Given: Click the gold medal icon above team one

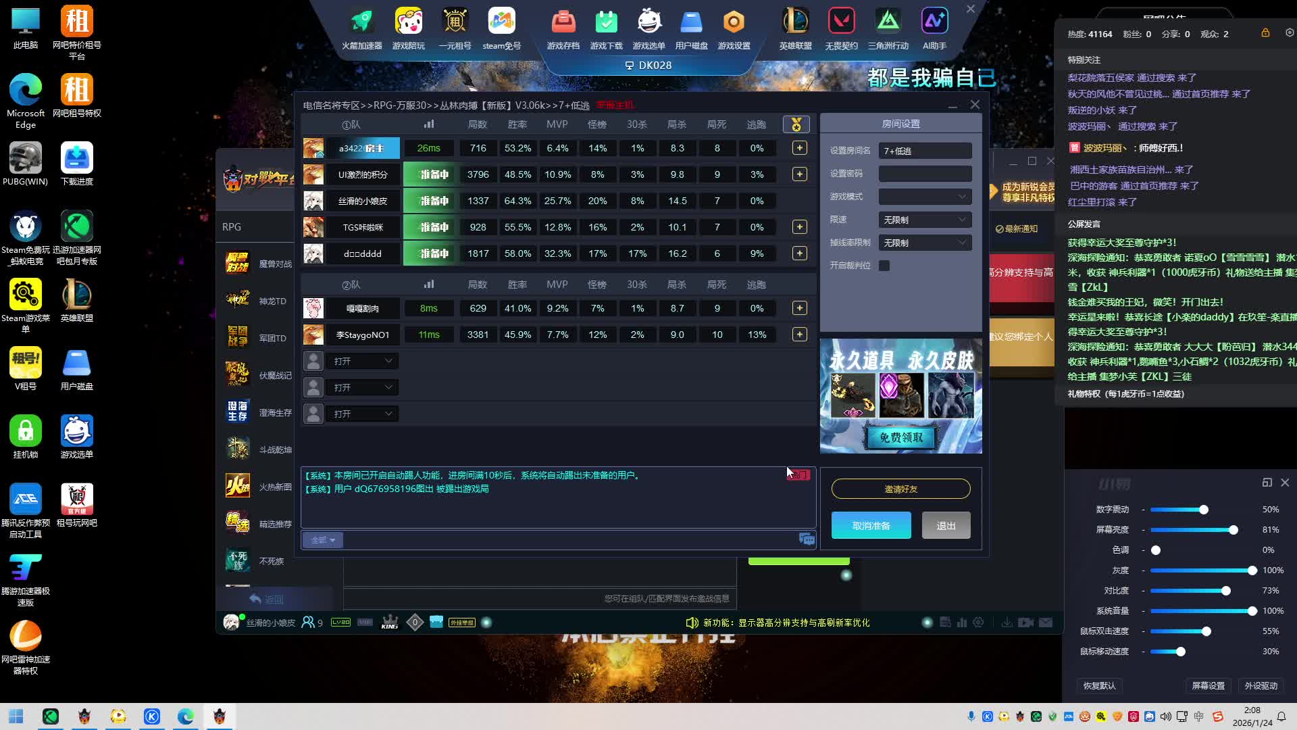Looking at the screenshot, I should click(x=796, y=124).
